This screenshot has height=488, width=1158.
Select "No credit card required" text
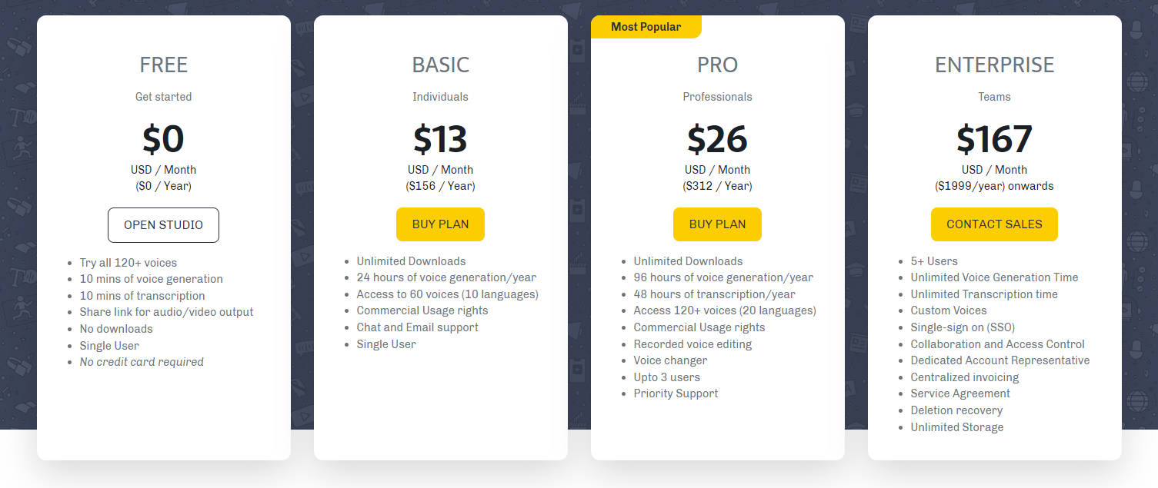tap(142, 362)
